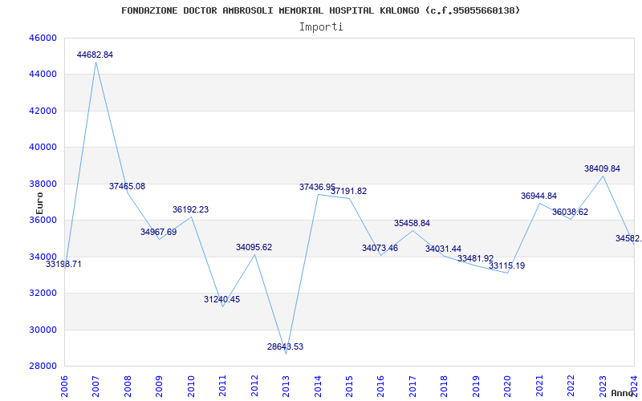Click the 2022 x-axis year label
642x401 pixels.
[x=571, y=387]
